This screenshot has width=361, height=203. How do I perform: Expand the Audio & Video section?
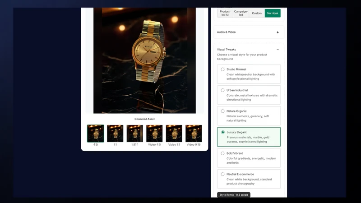coord(278,32)
